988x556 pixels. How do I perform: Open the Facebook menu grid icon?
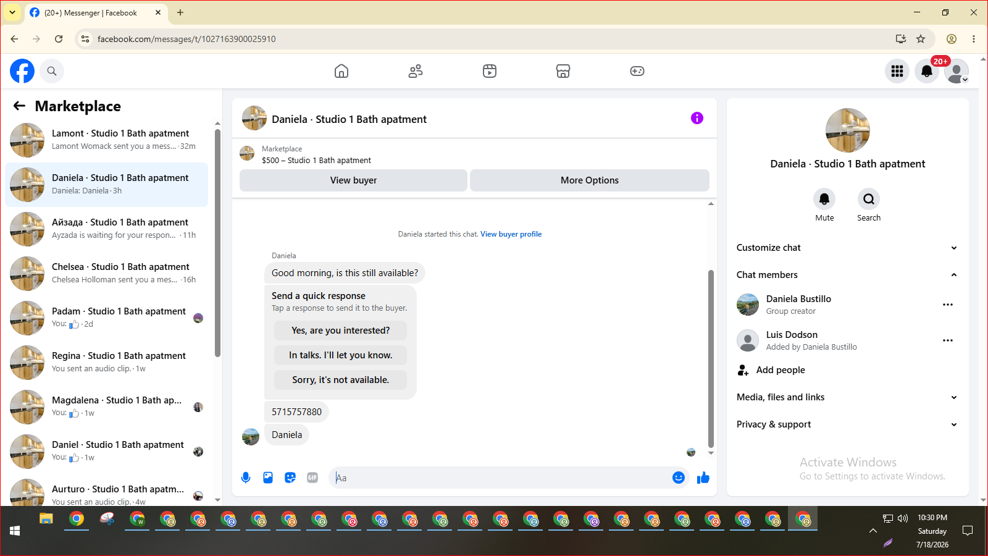click(x=897, y=71)
